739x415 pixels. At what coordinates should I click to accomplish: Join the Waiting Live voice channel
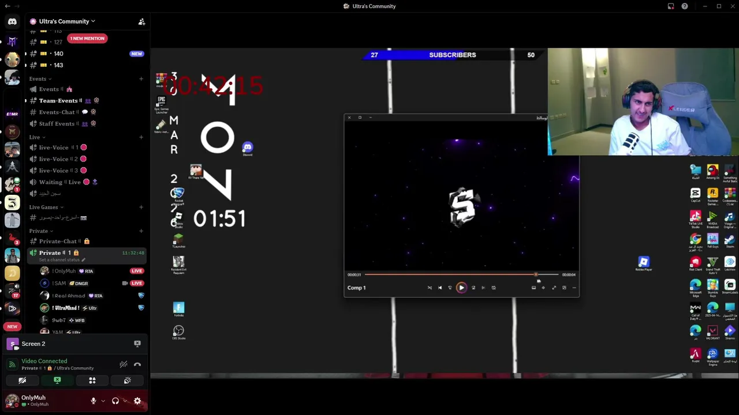[87, 182]
